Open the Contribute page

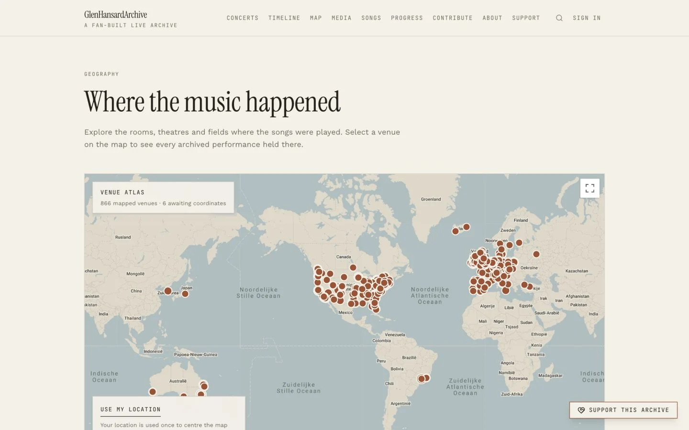pos(453,18)
